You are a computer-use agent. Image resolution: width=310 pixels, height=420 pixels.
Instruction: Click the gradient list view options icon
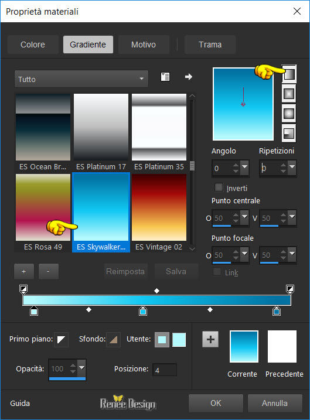point(165,77)
